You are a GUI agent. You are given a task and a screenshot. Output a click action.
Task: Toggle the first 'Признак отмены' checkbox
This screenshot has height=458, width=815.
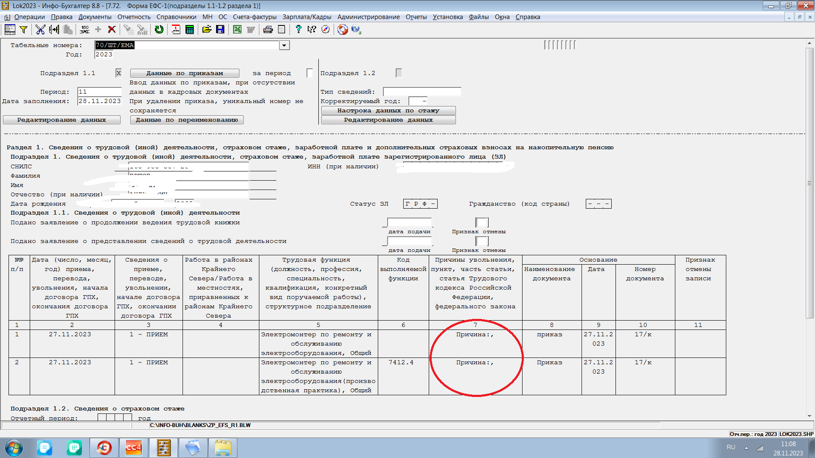point(482,223)
